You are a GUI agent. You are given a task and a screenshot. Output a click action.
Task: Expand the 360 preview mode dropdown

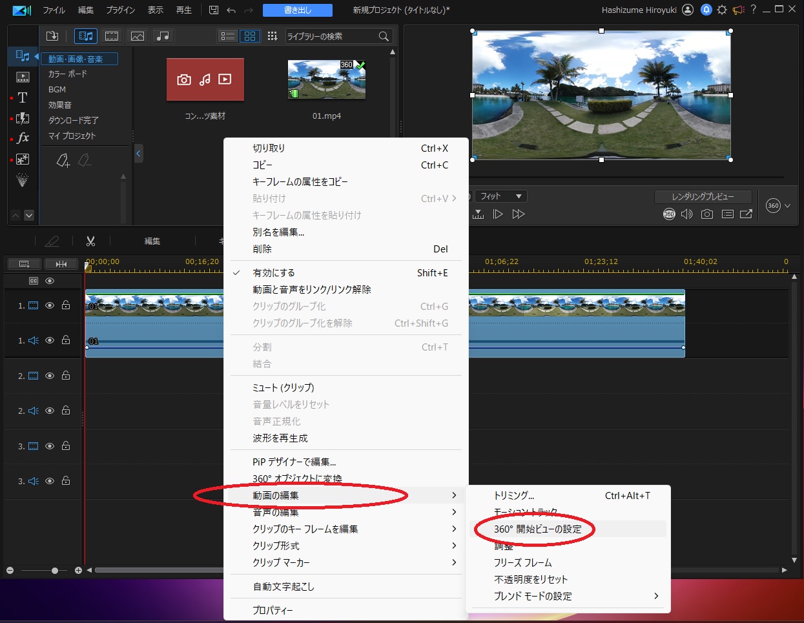(787, 206)
